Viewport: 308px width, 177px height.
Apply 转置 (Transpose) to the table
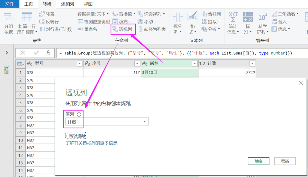point(47,14)
